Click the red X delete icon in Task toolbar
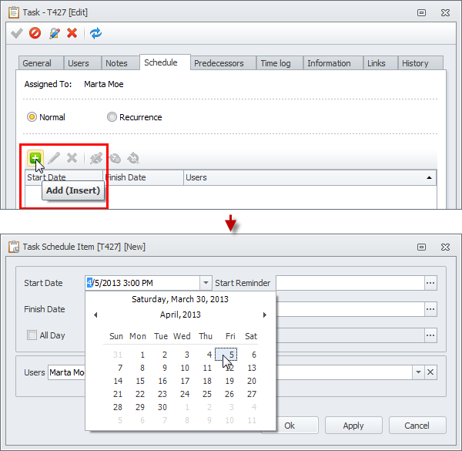 72,33
